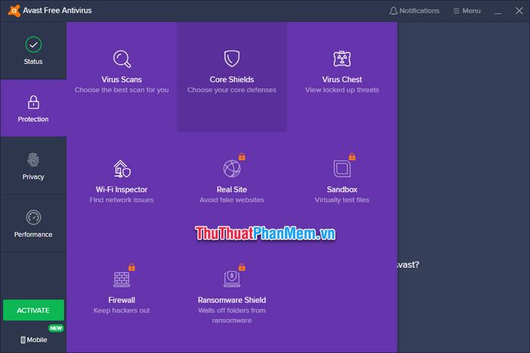Click the lock badge on Real Site
Viewport: 530px width, 353px height.
242,156
